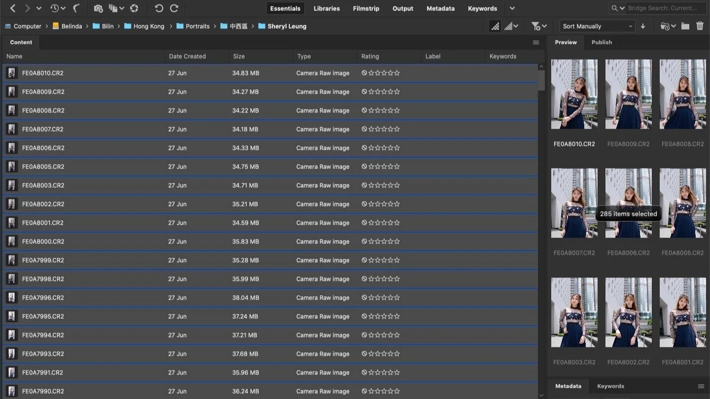This screenshot has width=710, height=399.
Task: Open the Publish panel tab
Action: [602, 42]
